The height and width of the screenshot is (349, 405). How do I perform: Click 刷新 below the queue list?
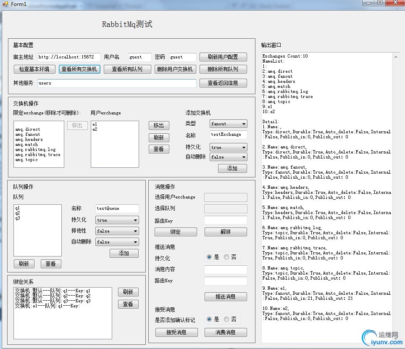24,264
